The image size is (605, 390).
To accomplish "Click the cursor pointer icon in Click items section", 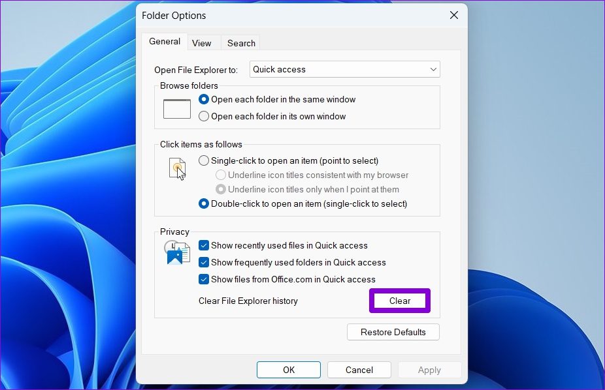I will click(x=176, y=169).
